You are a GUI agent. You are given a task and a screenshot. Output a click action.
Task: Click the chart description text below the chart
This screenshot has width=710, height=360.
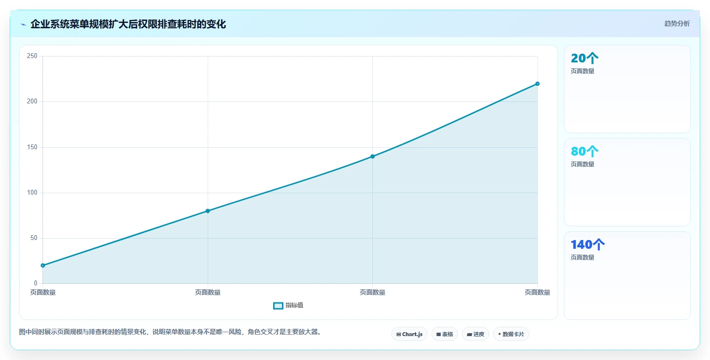171,332
